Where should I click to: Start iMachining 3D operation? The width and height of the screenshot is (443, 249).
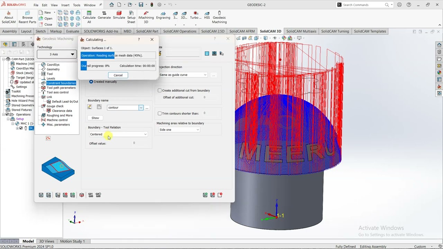click(146, 17)
